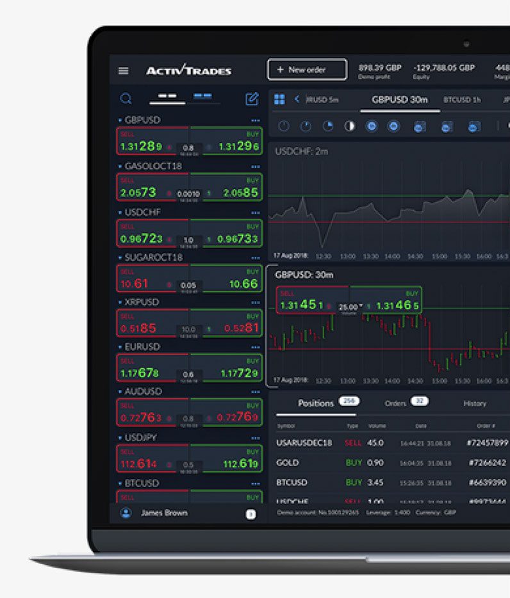Image resolution: width=510 pixels, height=598 pixels.
Task: Click the GBPUSD 0.8 spread volume field
Action: pos(188,149)
